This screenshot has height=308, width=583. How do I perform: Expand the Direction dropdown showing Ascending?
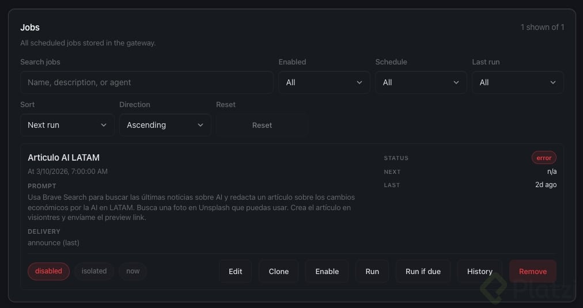click(165, 125)
